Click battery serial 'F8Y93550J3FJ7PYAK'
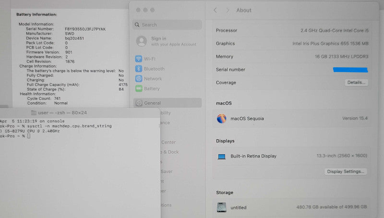 85,29
